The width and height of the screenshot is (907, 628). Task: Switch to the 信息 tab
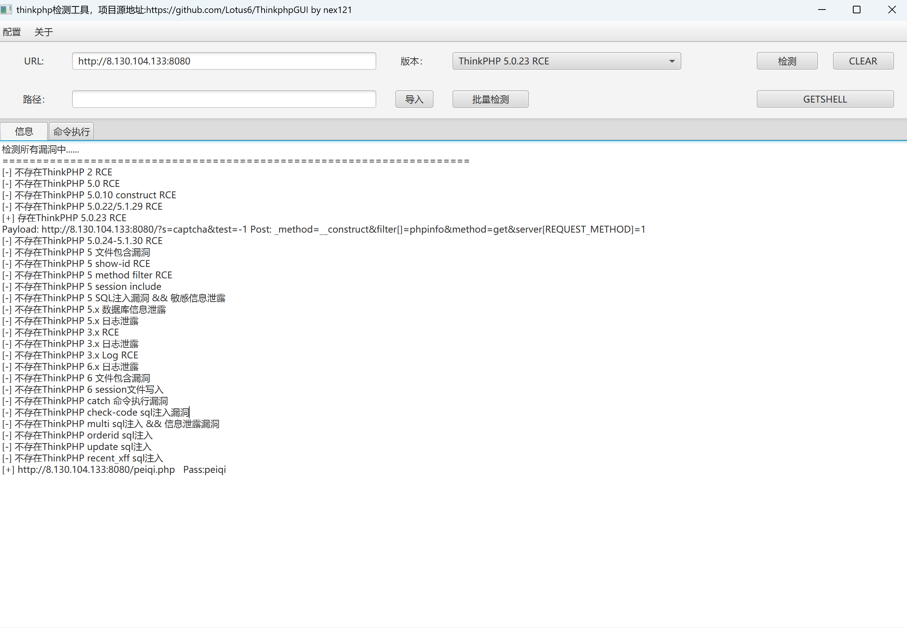pyautogui.click(x=24, y=132)
